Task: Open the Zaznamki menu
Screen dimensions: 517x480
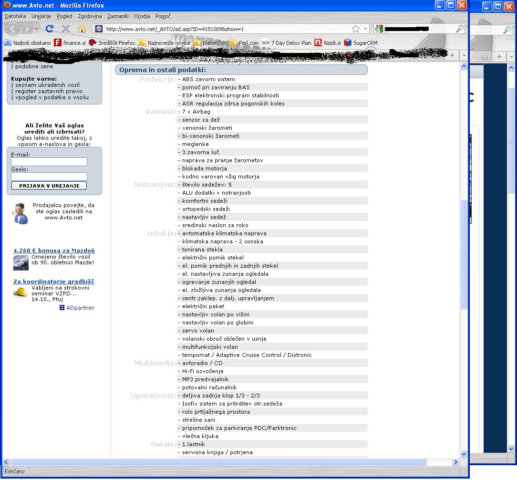Action: point(118,16)
